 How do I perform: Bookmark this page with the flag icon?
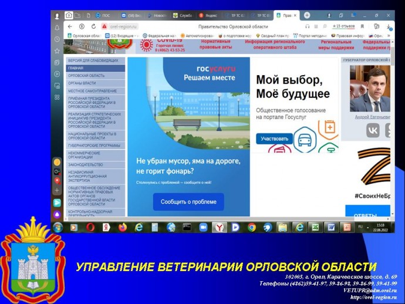(x=362, y=26)
